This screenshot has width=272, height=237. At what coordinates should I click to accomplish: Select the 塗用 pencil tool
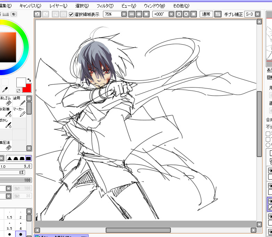(x=19, y=101)
